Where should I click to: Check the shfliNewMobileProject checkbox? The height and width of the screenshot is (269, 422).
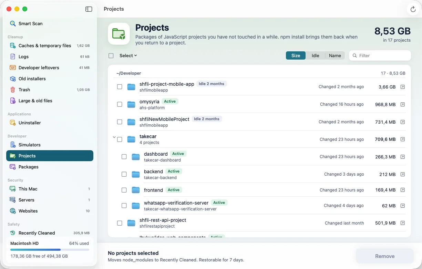coord(120,122)
